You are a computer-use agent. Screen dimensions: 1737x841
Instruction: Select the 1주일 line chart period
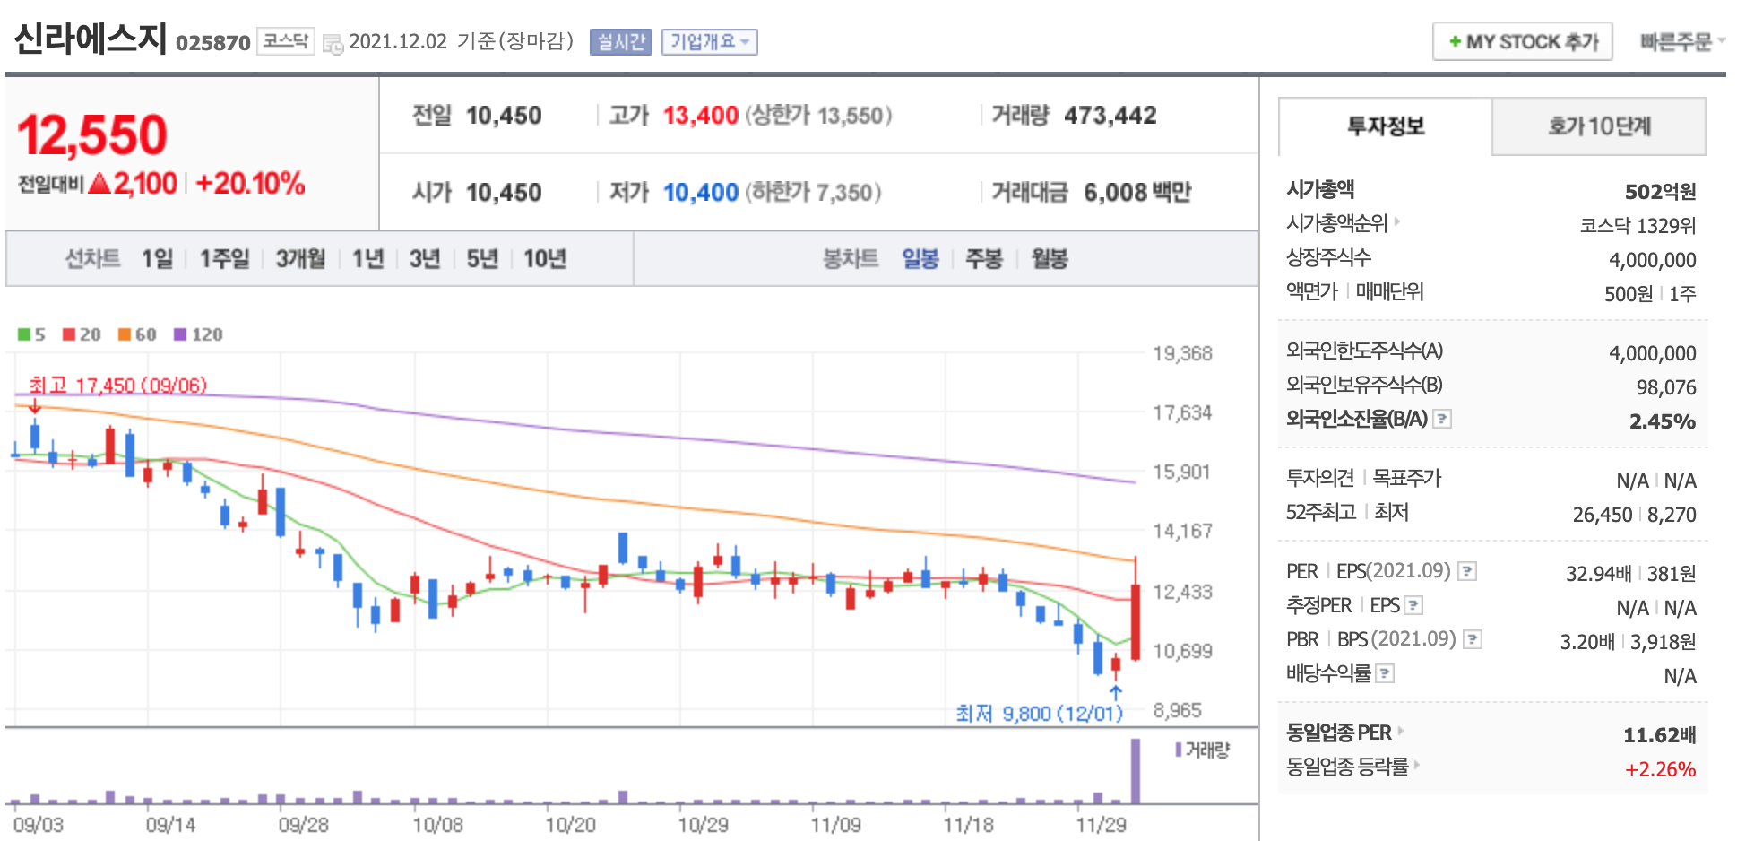point(225,259)
